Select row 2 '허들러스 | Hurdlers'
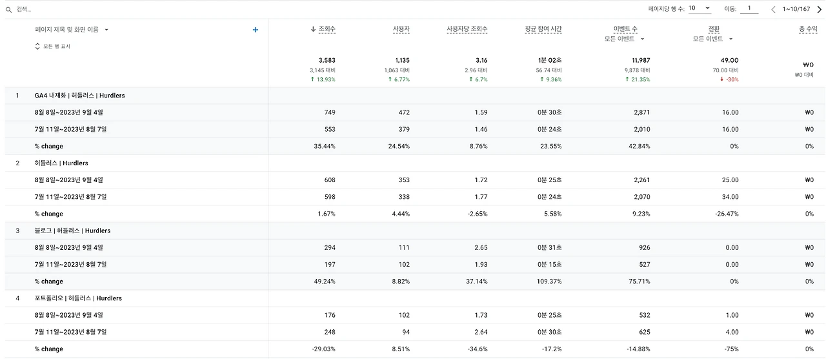Screen dimensions: 826x359 (x=61, y=163)
